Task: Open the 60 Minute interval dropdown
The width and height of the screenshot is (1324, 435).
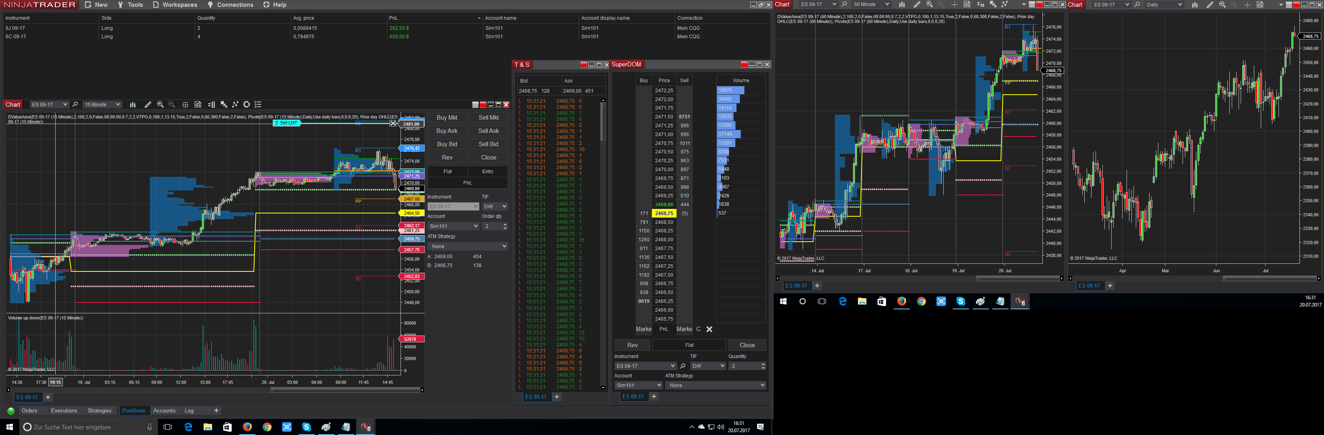Action: click(x=871, y=4)
